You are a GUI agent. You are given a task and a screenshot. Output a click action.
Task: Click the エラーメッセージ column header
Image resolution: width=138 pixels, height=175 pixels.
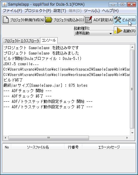tap(109, 147)
